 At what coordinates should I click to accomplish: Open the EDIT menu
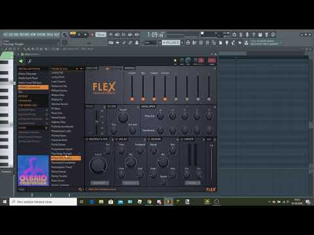tap(10, 35)
